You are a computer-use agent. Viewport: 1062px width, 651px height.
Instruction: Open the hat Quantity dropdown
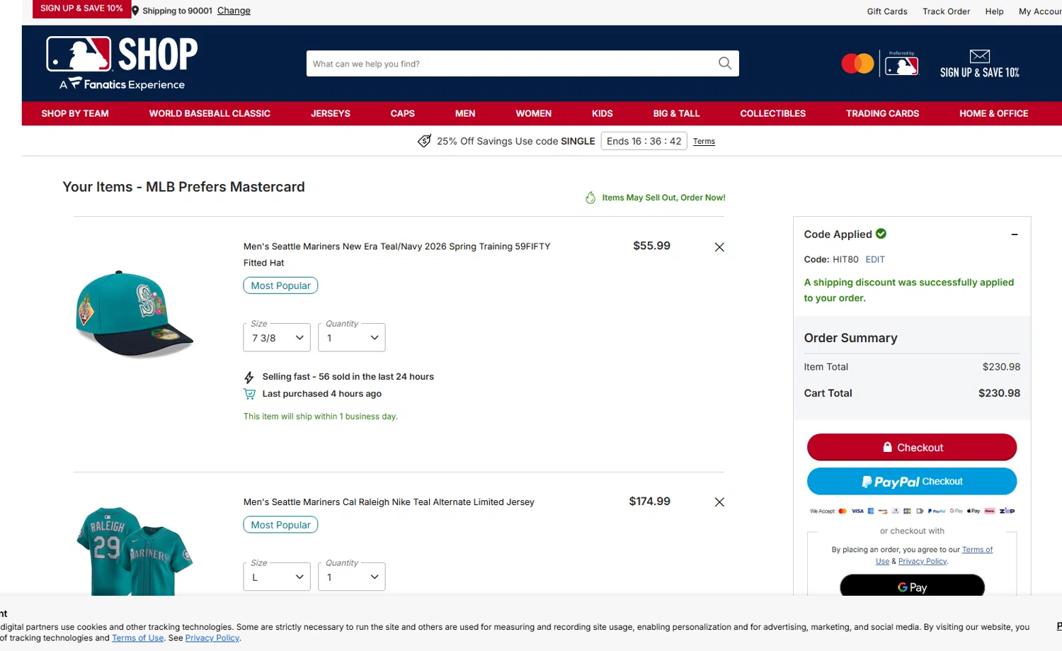point(352,338)
